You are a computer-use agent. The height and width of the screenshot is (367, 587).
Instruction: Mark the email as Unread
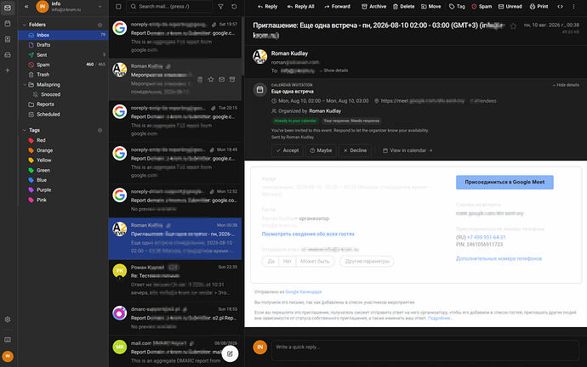[x=510, y=6]
